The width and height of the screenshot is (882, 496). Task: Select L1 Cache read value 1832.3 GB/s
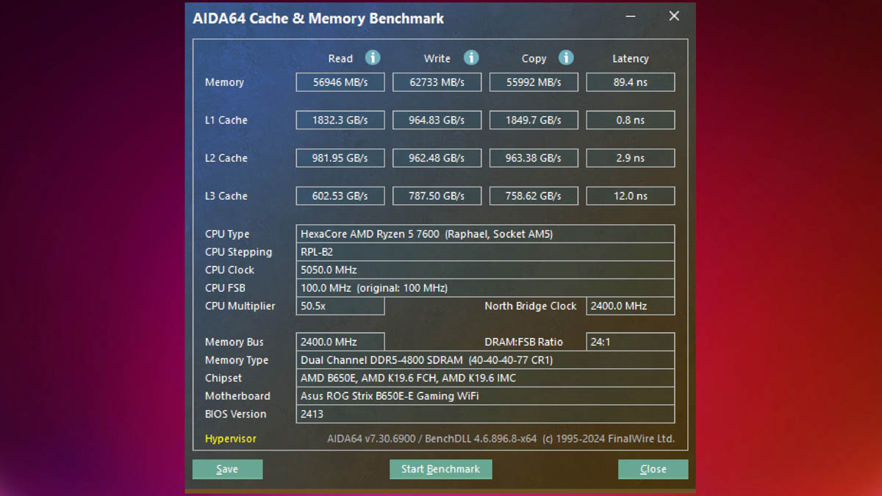(340, 120)
